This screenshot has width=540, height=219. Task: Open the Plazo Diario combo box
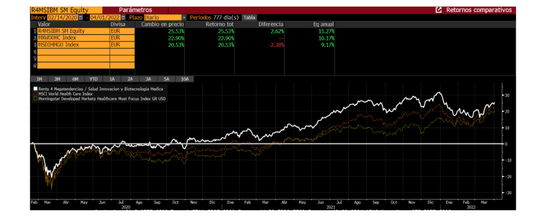tap(163, 18)
